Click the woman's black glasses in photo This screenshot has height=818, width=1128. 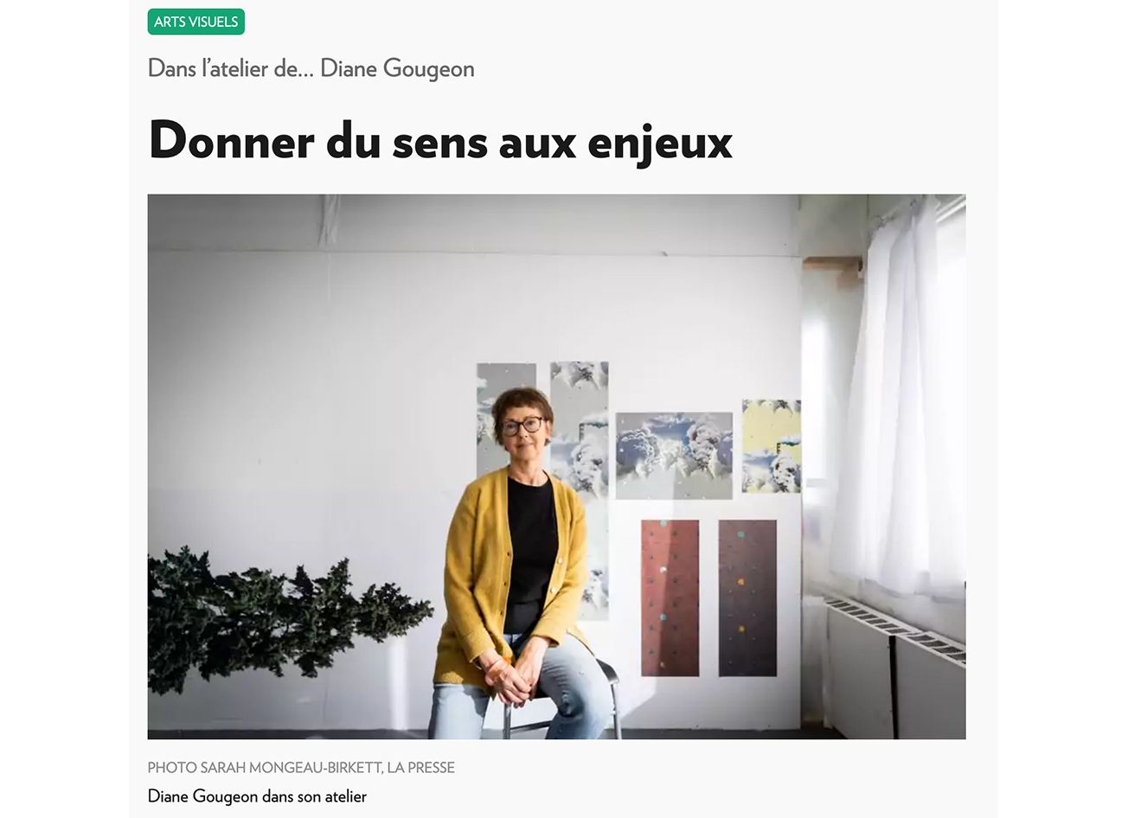522,425
